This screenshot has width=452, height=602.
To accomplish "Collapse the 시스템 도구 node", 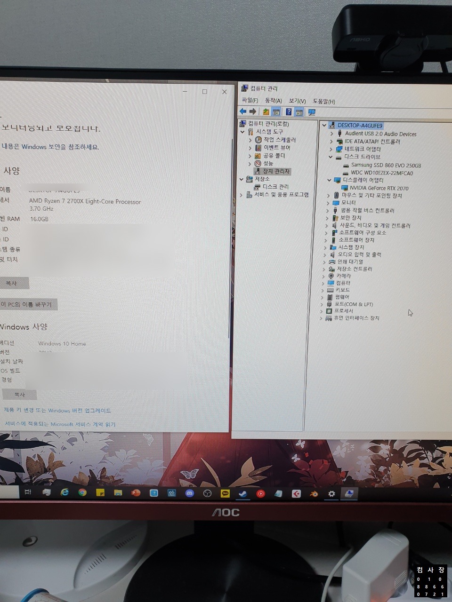I will point(242,132).
